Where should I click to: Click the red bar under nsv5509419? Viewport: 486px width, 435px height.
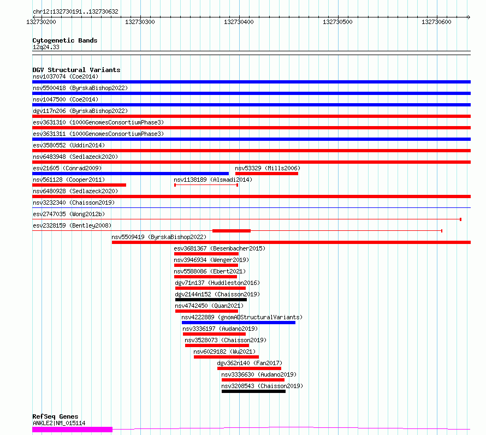point(292,242)
